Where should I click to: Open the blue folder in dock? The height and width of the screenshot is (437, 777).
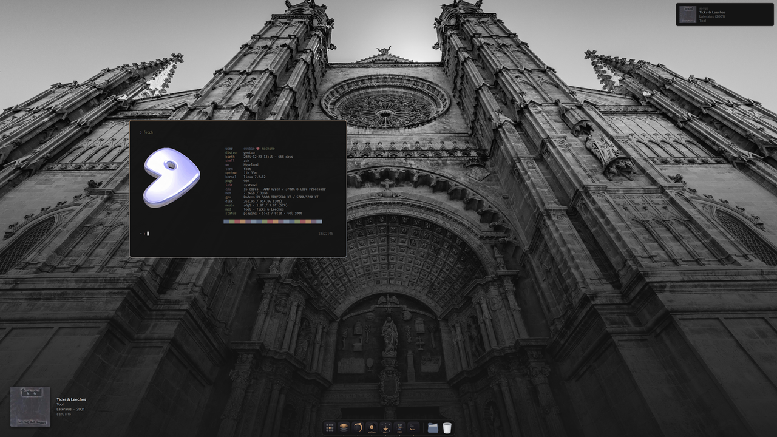(433, 428)
